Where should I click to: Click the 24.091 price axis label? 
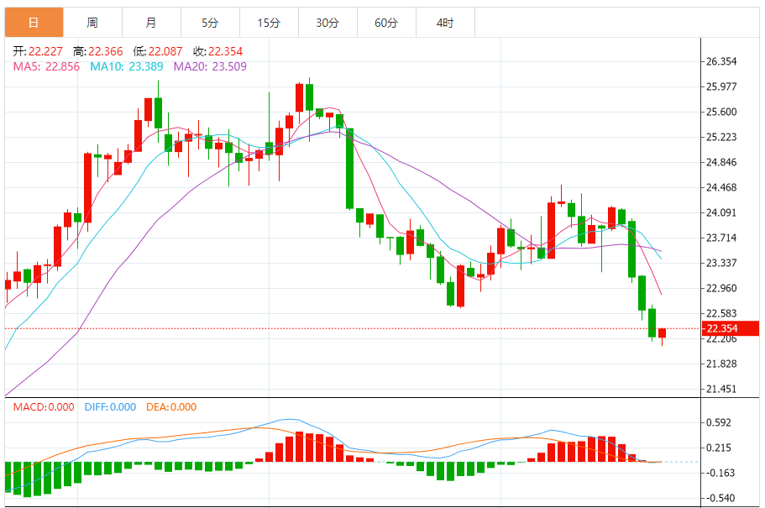coord(721,212)
